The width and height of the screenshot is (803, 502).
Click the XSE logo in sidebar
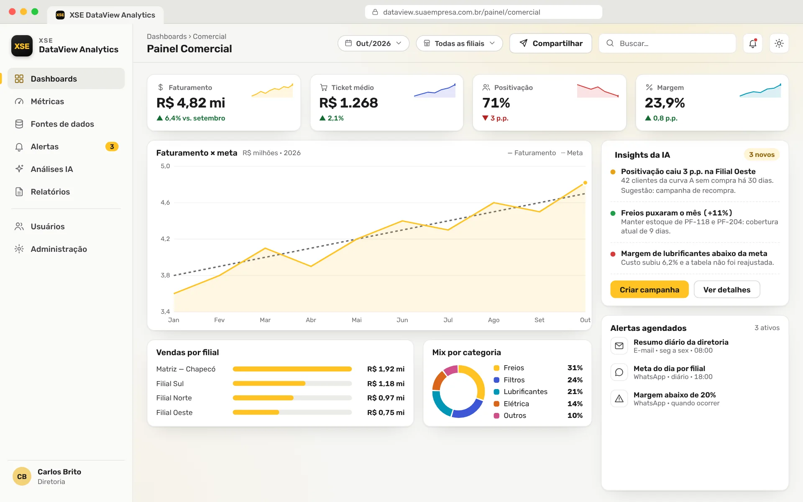(22, 46)
